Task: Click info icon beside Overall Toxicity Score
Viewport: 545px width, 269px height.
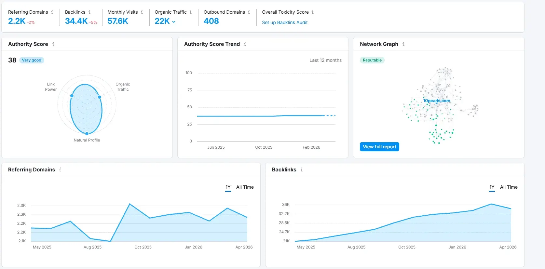Action: [313, 12]
